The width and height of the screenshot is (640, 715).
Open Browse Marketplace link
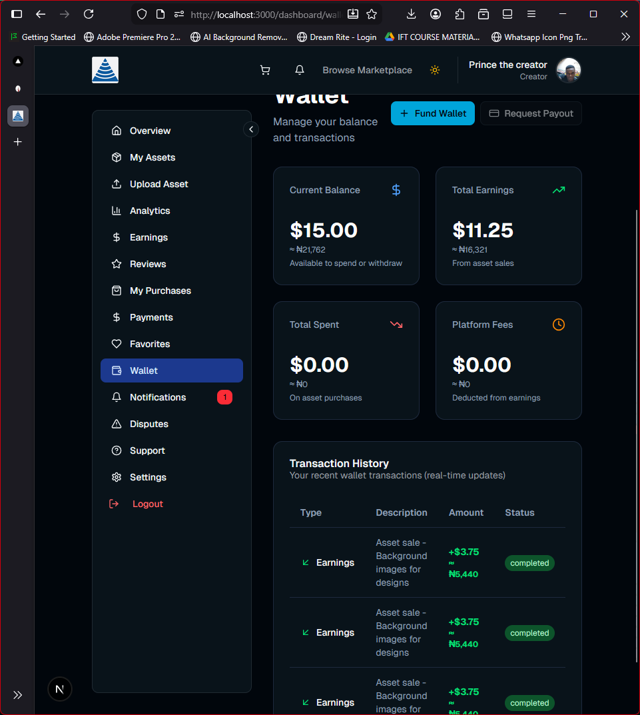coord(367,70)
